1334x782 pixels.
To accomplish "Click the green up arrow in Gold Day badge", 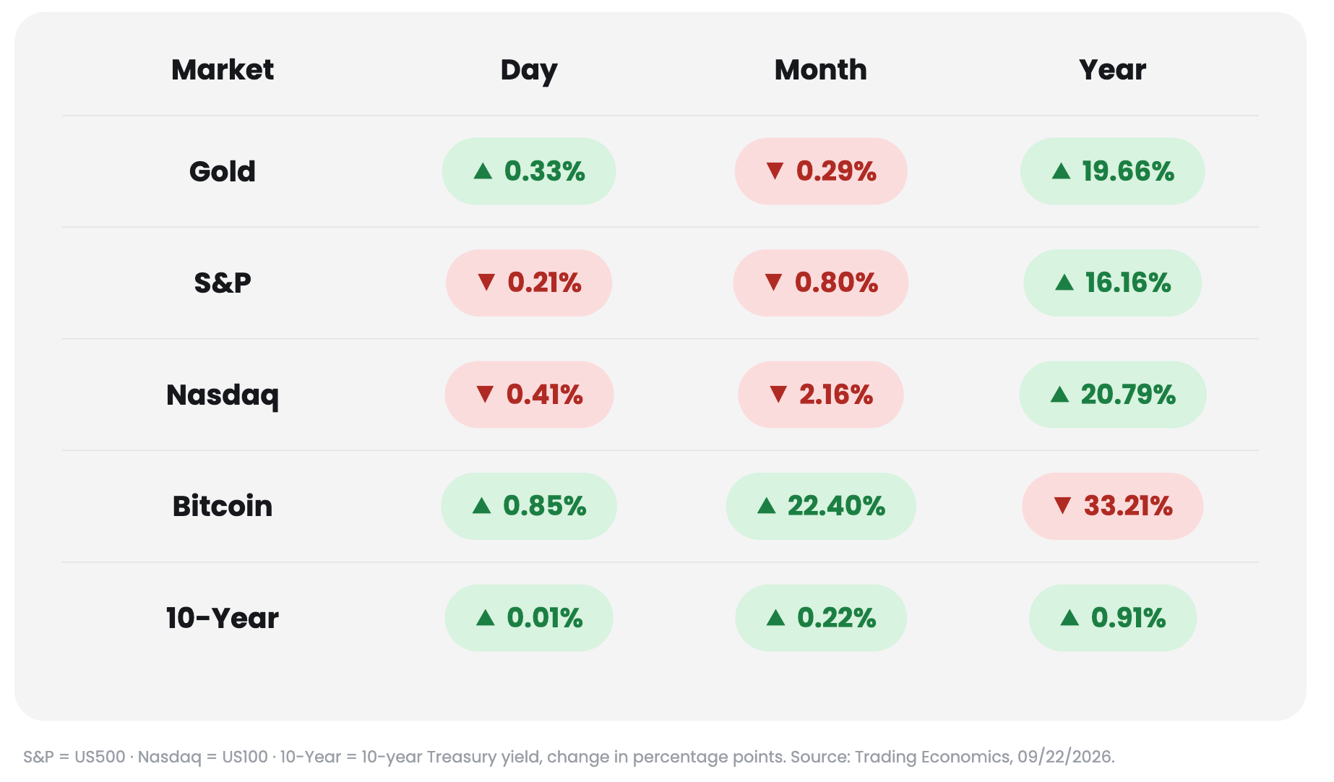I will (483, 171).
